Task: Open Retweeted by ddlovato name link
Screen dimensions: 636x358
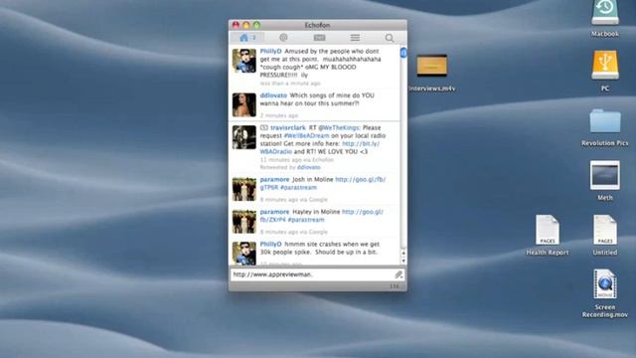Action: 309,167
